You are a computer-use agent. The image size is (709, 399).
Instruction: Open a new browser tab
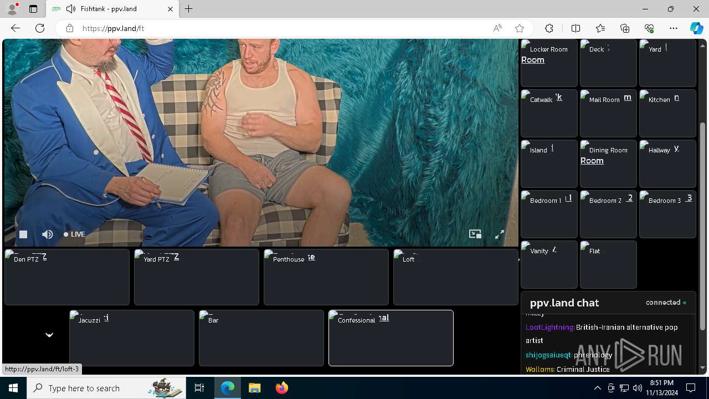(189, 9)
